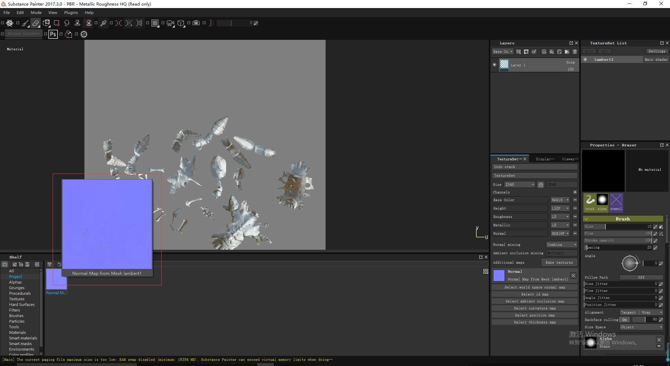Toggle Backface culling On button
670x366 pixels.
pos(625,320)
